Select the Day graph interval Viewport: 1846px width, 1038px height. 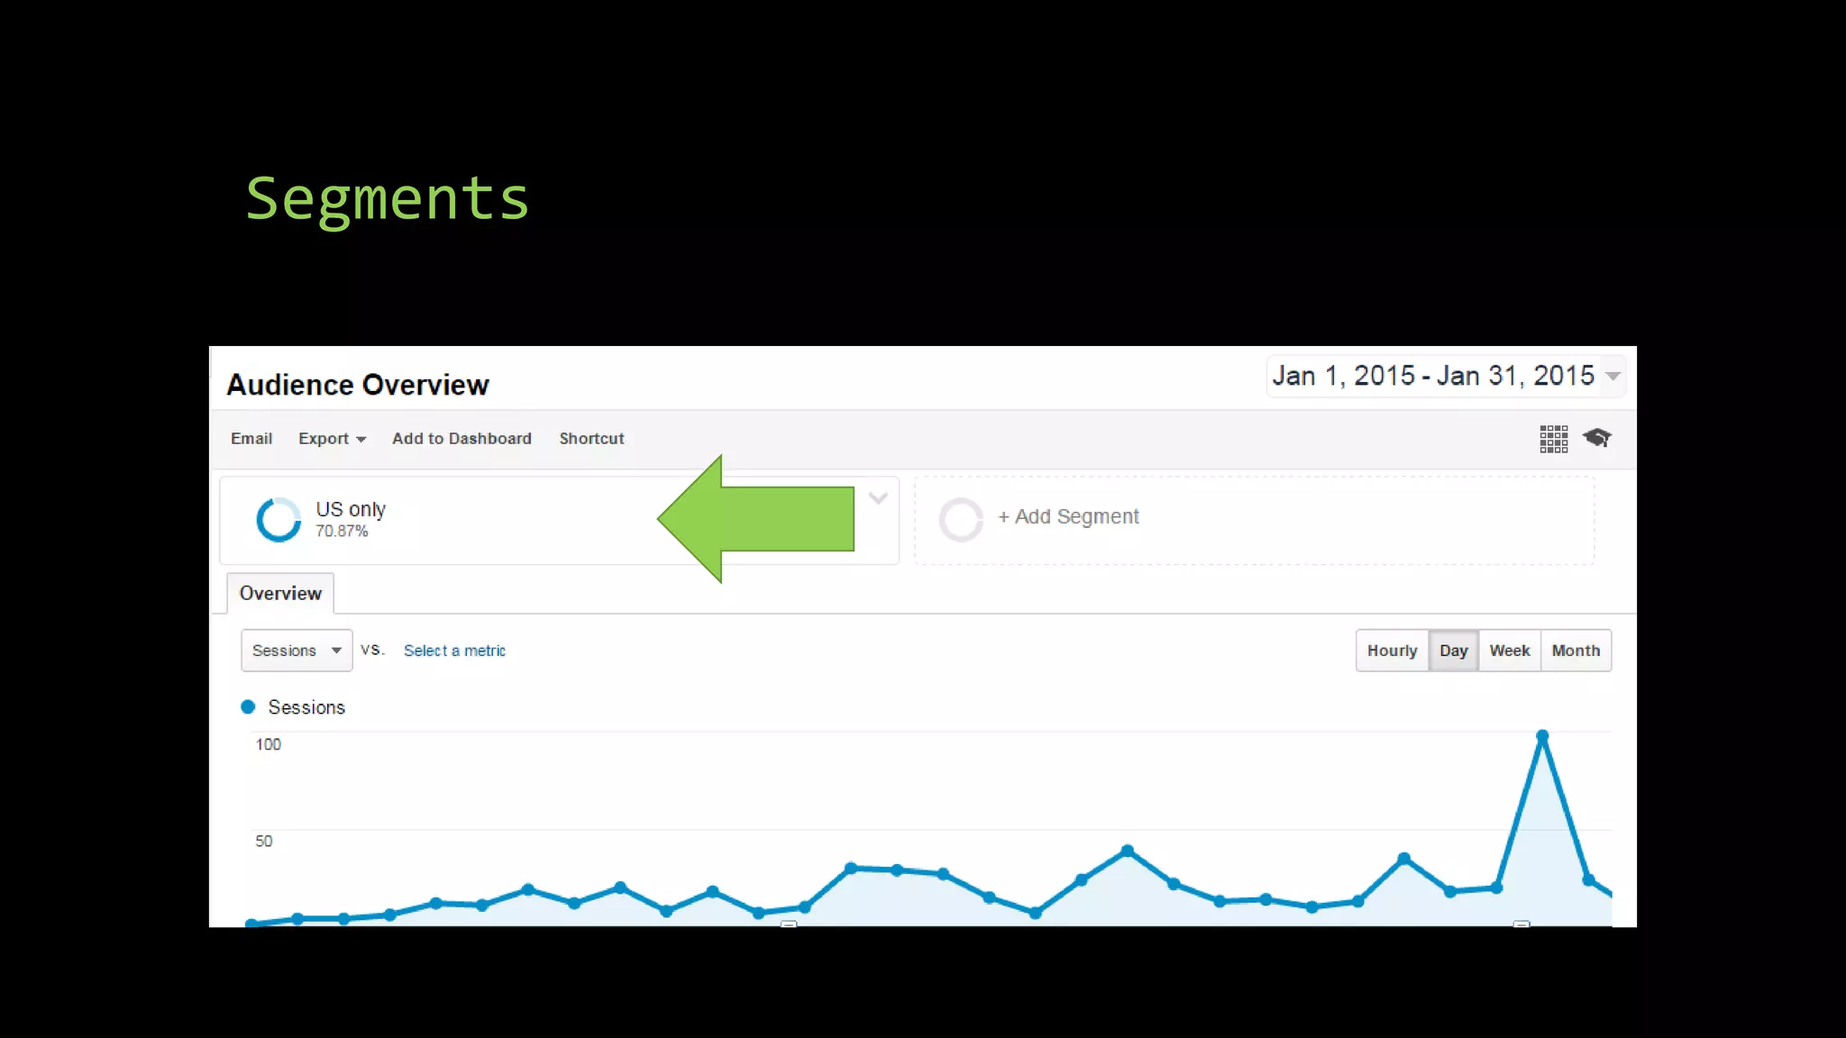click(x=1453, y=651)
